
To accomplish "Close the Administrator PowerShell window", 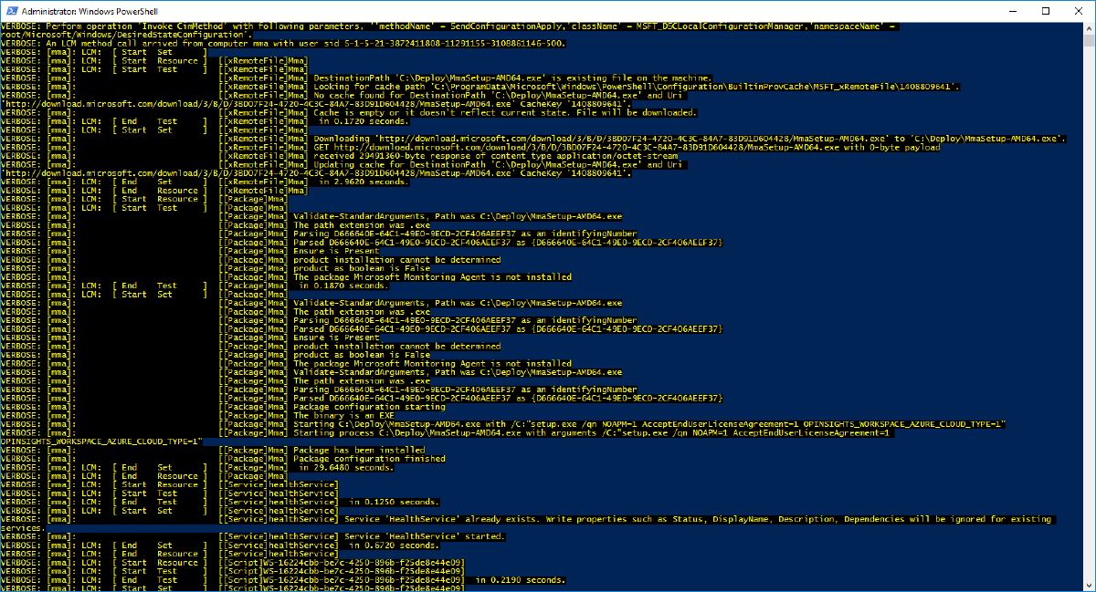I will pyautogui.click(x=1078, y=10).
